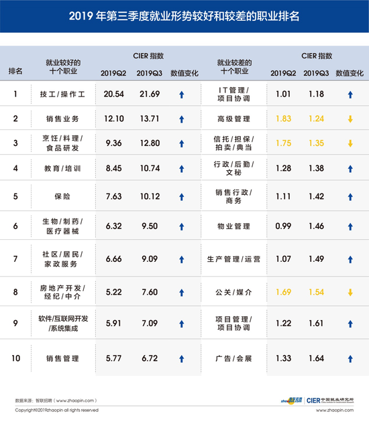Click the up arrow next to 10.12

(182, 197)
